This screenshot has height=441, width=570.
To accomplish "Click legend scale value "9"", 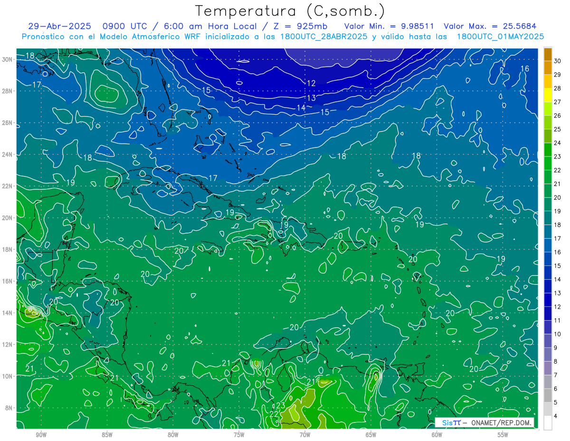I will point(556,348).
